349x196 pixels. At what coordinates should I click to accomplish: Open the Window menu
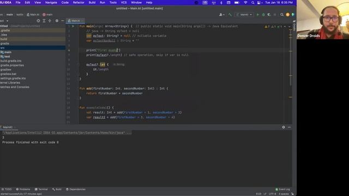tap(136, 2)
